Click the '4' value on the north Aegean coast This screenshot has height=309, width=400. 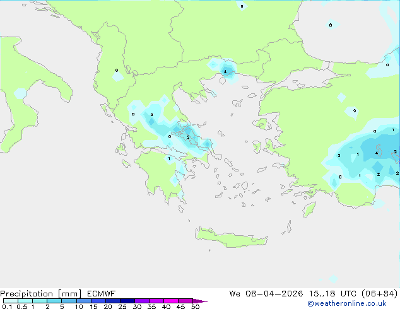coord(225,72)
